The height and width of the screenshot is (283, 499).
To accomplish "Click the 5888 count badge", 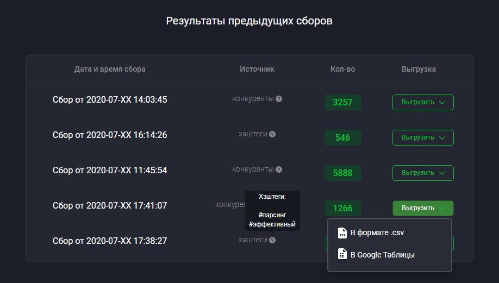I will [x=343, y=173].
